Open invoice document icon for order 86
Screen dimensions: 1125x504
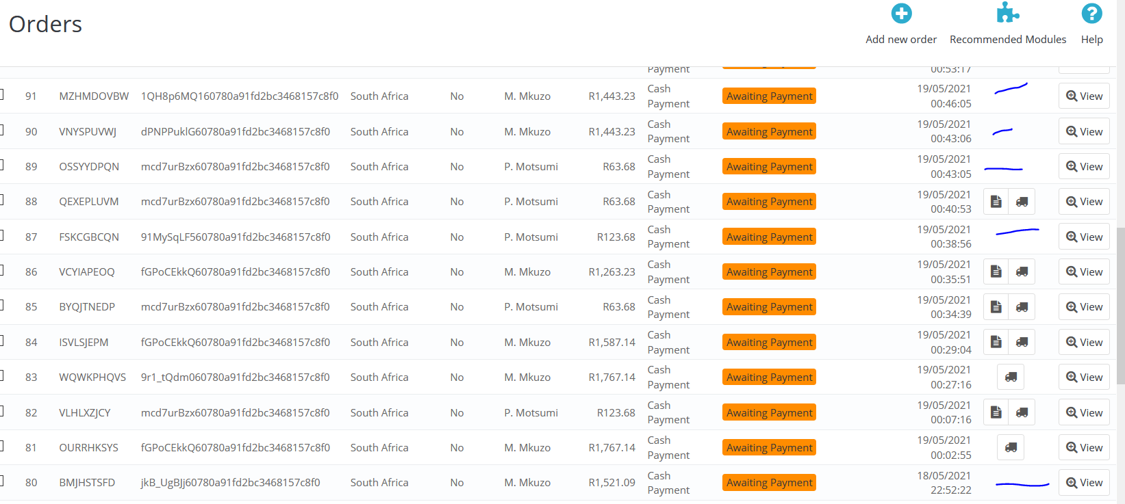click(996, 271)
